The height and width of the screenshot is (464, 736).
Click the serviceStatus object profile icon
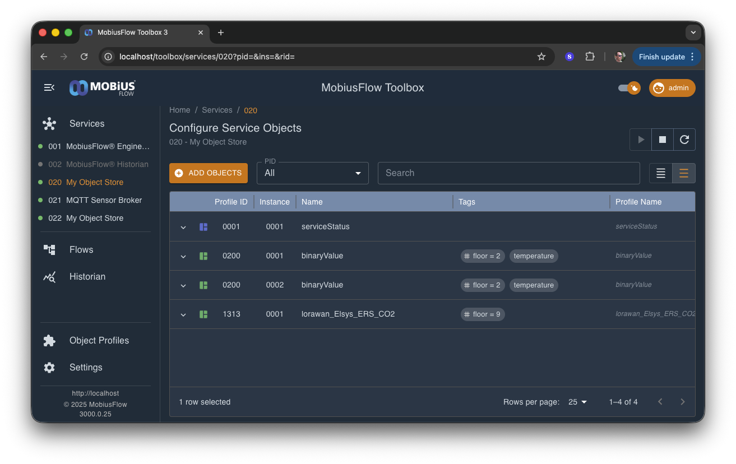tap(203, 227)
